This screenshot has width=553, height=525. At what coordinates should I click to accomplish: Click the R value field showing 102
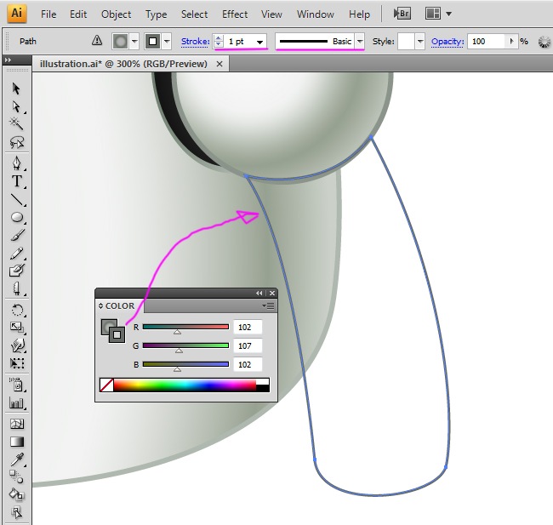248,327
